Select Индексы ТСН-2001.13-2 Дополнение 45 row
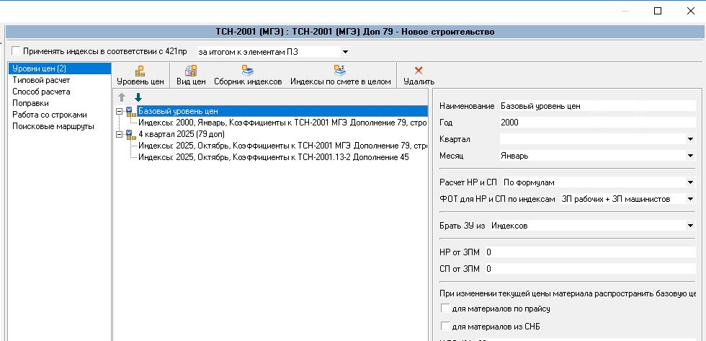 click(x=273, y=158)
